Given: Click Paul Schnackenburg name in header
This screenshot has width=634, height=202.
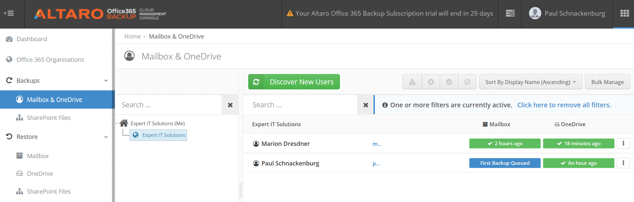Looking at the screenshot, I should click(x=575, y=13).
